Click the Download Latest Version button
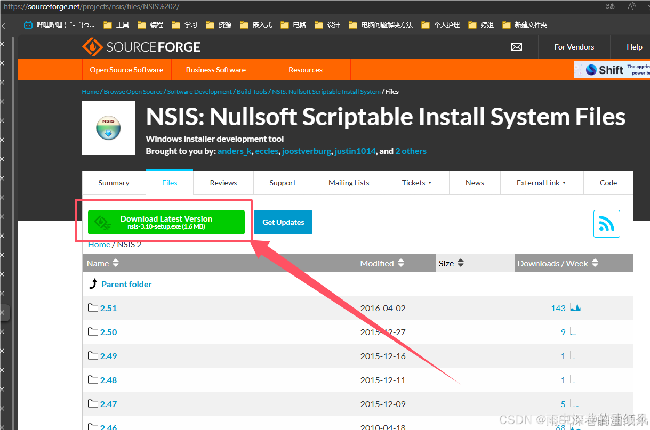This screenshot has width=650, height=430. click(x=166, y=222)
